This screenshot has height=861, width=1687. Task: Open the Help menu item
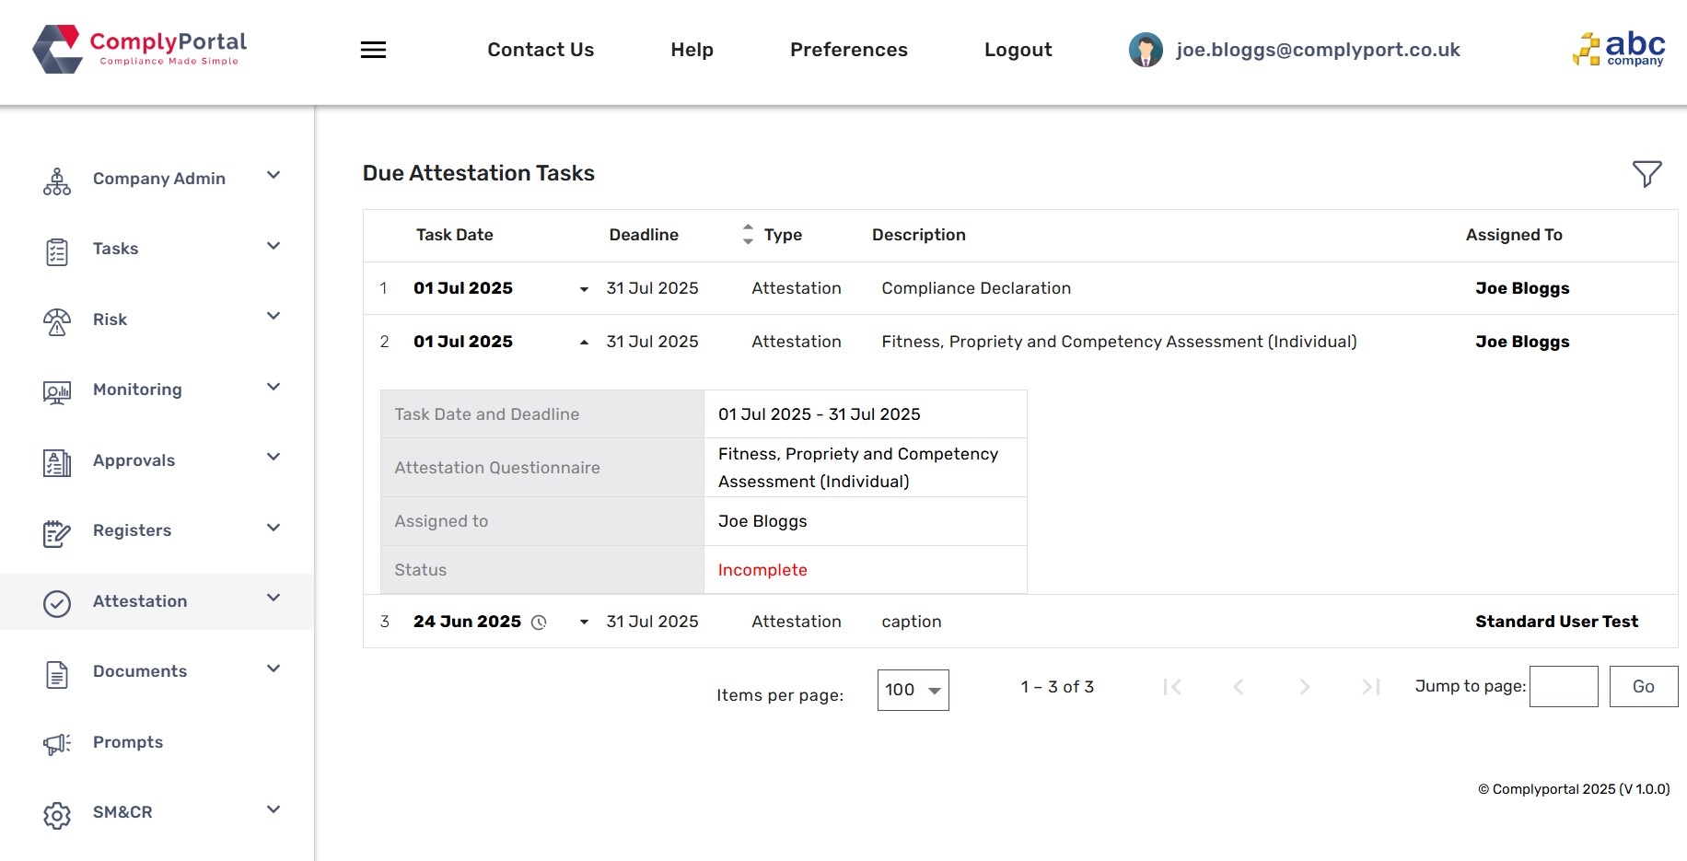[x=692, y=50]
